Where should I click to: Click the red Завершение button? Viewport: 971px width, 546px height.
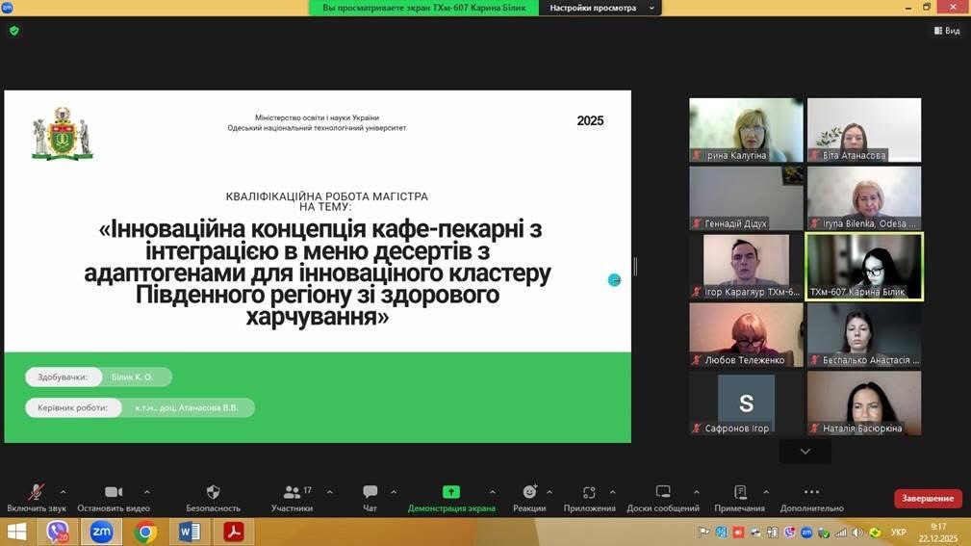click(x=928, y=498)
